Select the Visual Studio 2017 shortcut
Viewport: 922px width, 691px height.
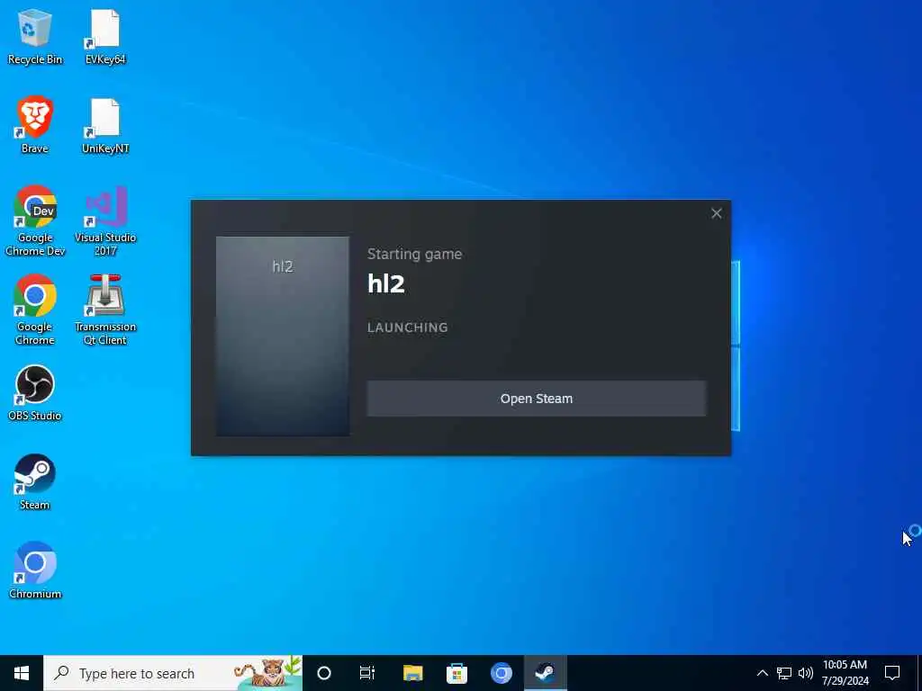(105, 221)
